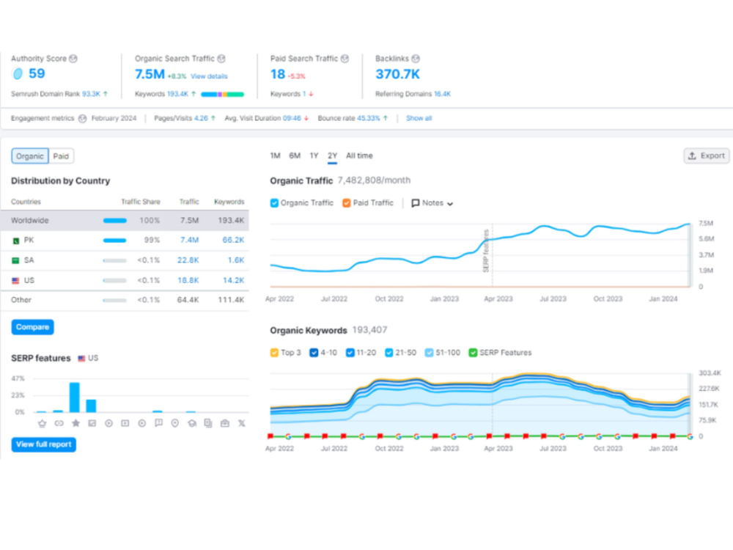Select the graduation cap Knowledge panel icon
Screen dimensions: 733x550
click(x=191, y=423)
